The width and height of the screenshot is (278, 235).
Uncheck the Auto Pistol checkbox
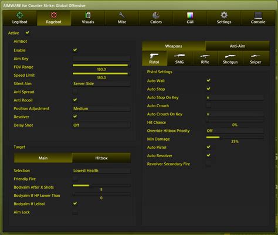pos(209,147)
